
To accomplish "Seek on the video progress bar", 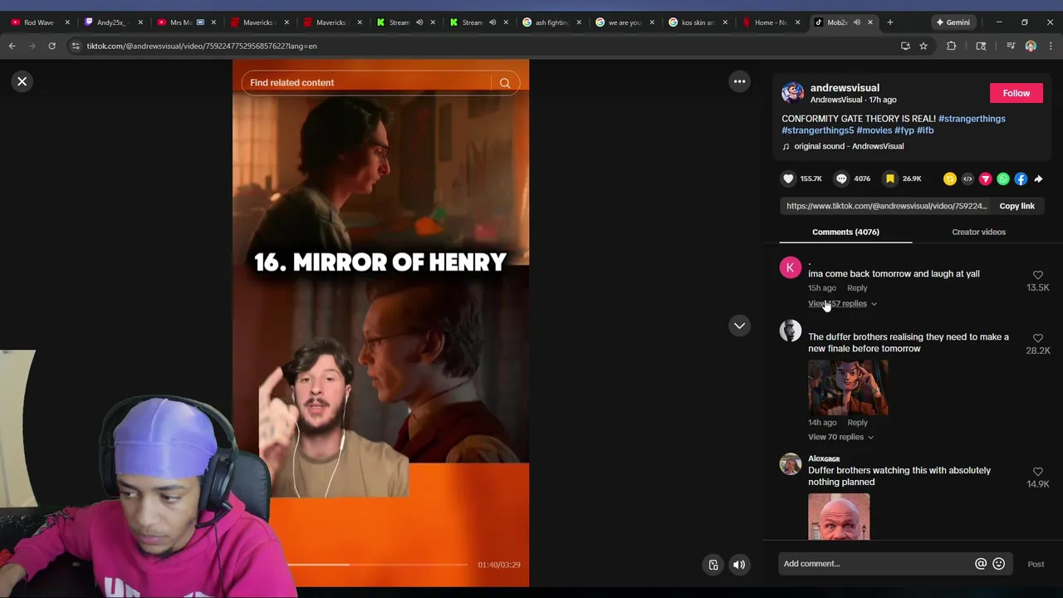I will [378, 565].
